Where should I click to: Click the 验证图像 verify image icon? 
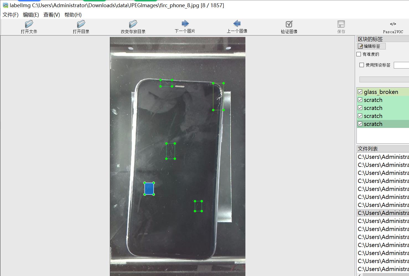pos(289,24)
